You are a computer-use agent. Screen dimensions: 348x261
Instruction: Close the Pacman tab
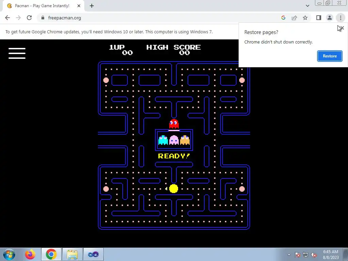pos(79,6)
